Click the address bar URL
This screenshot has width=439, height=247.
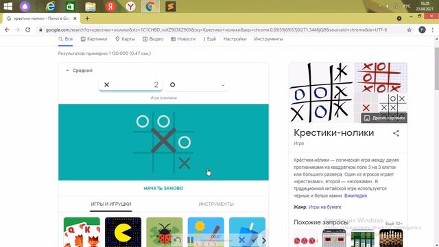[x=216, y=30]
